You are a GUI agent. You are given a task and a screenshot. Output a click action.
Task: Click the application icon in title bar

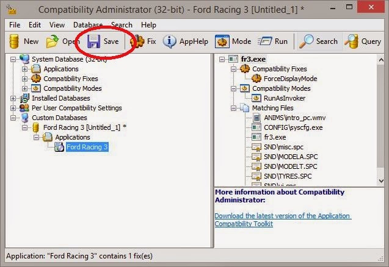[11, 10]
